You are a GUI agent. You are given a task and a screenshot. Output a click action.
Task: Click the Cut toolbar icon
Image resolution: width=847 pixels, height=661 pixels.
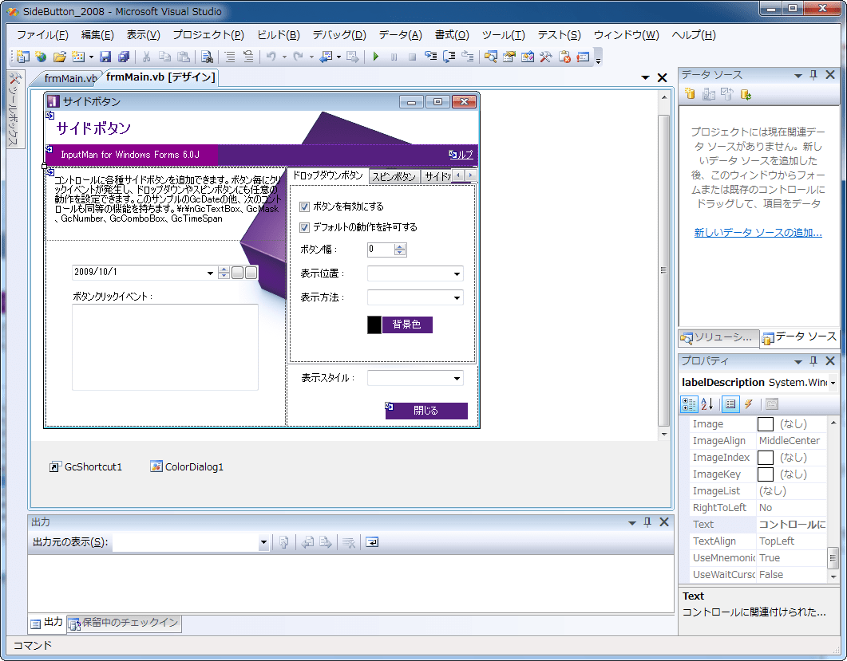146,57
